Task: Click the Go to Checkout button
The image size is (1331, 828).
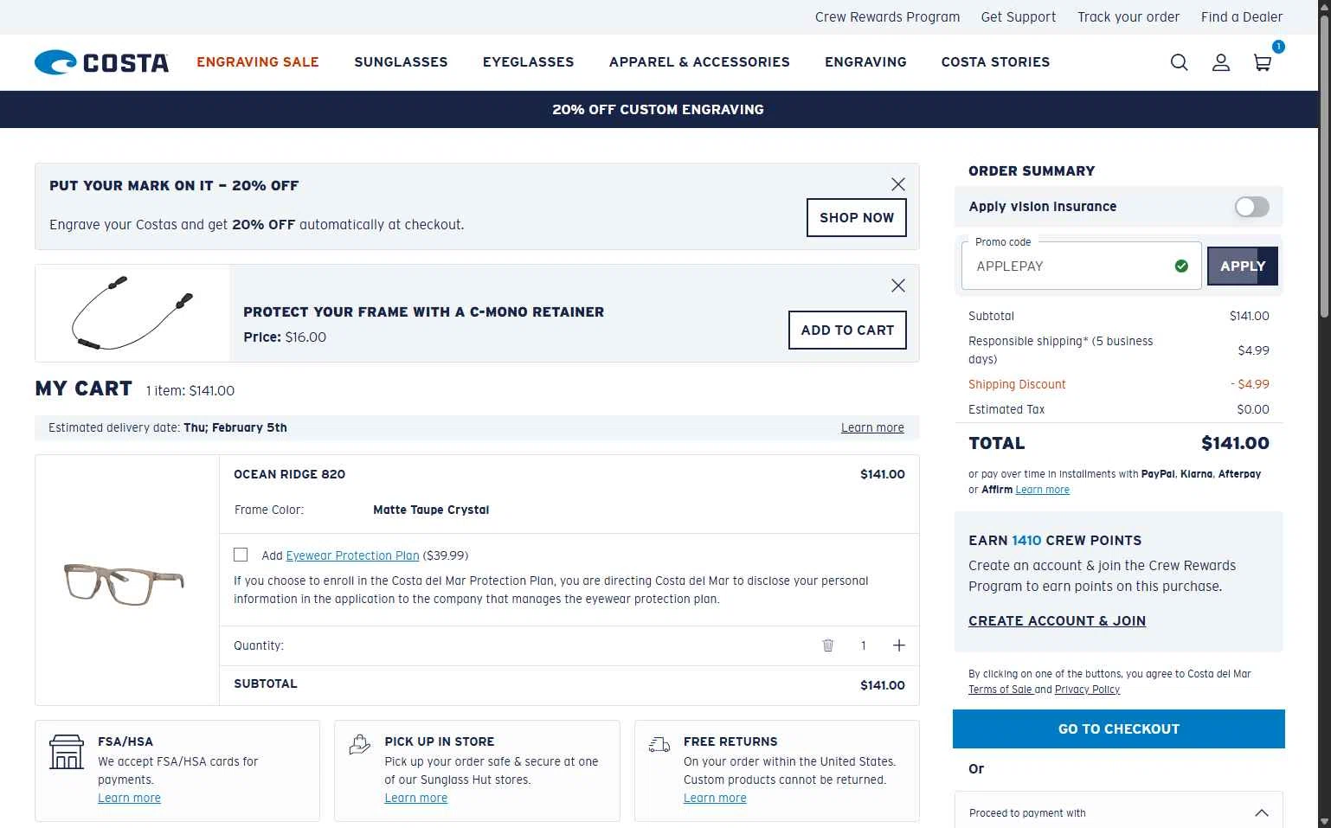Action: [x=1118, y=729]
